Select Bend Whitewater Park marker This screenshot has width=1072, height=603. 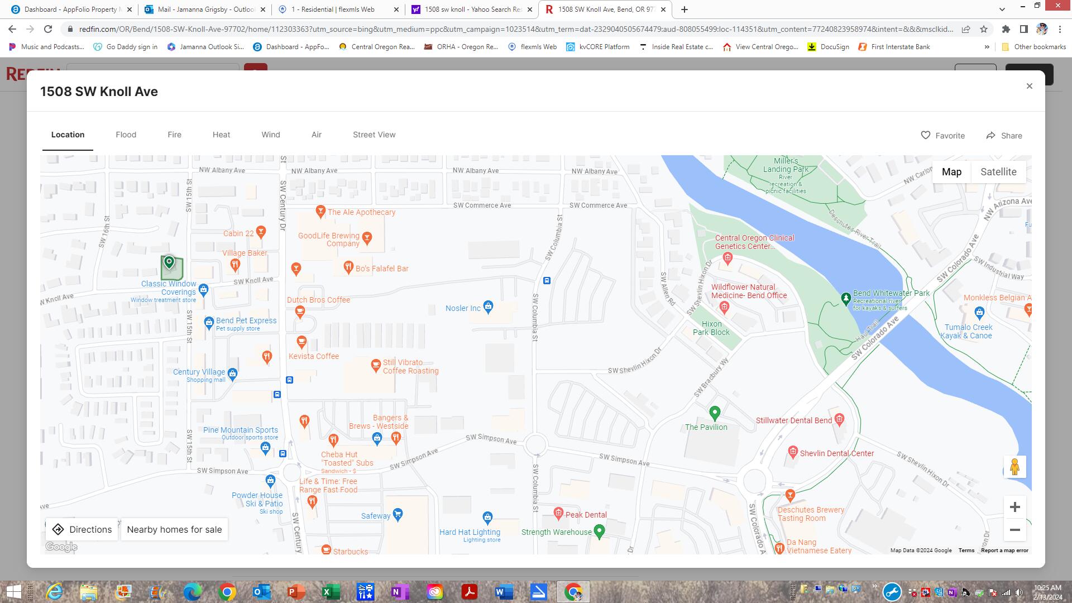coord(846,298)
